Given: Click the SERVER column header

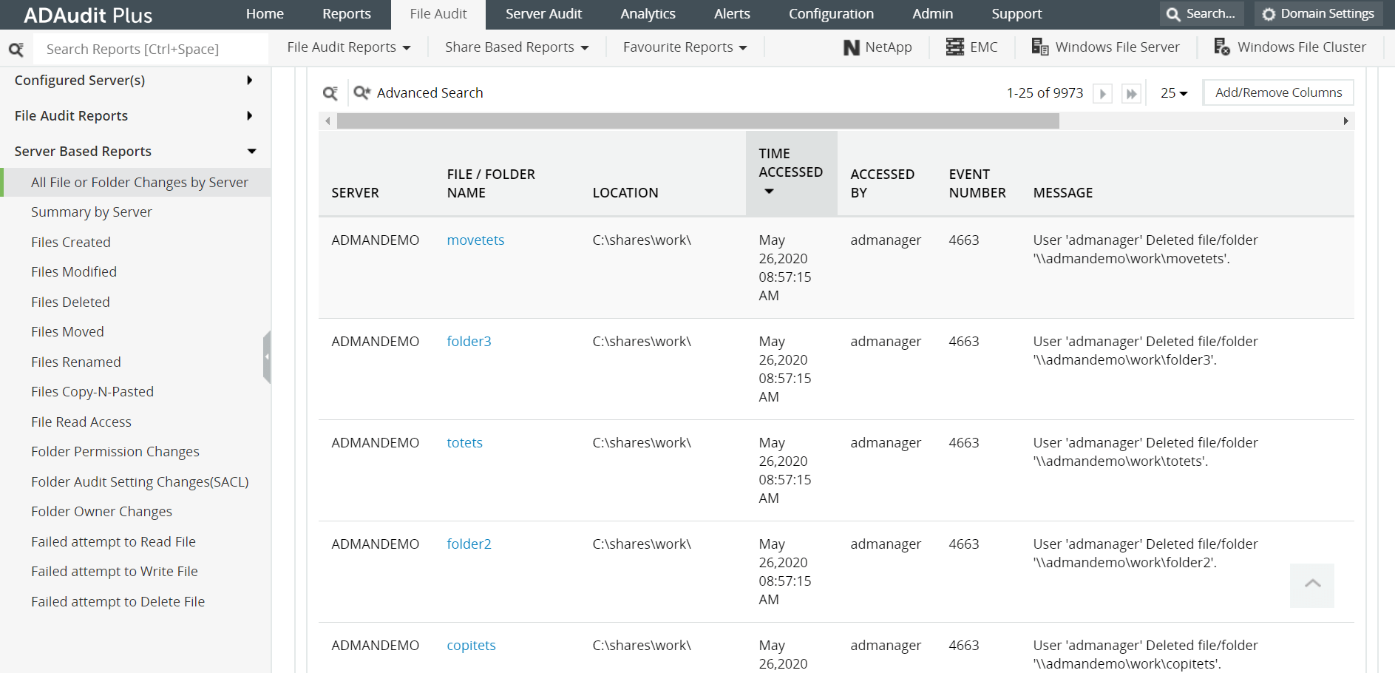Looking at the screenshot, I should tap(355, 193).
